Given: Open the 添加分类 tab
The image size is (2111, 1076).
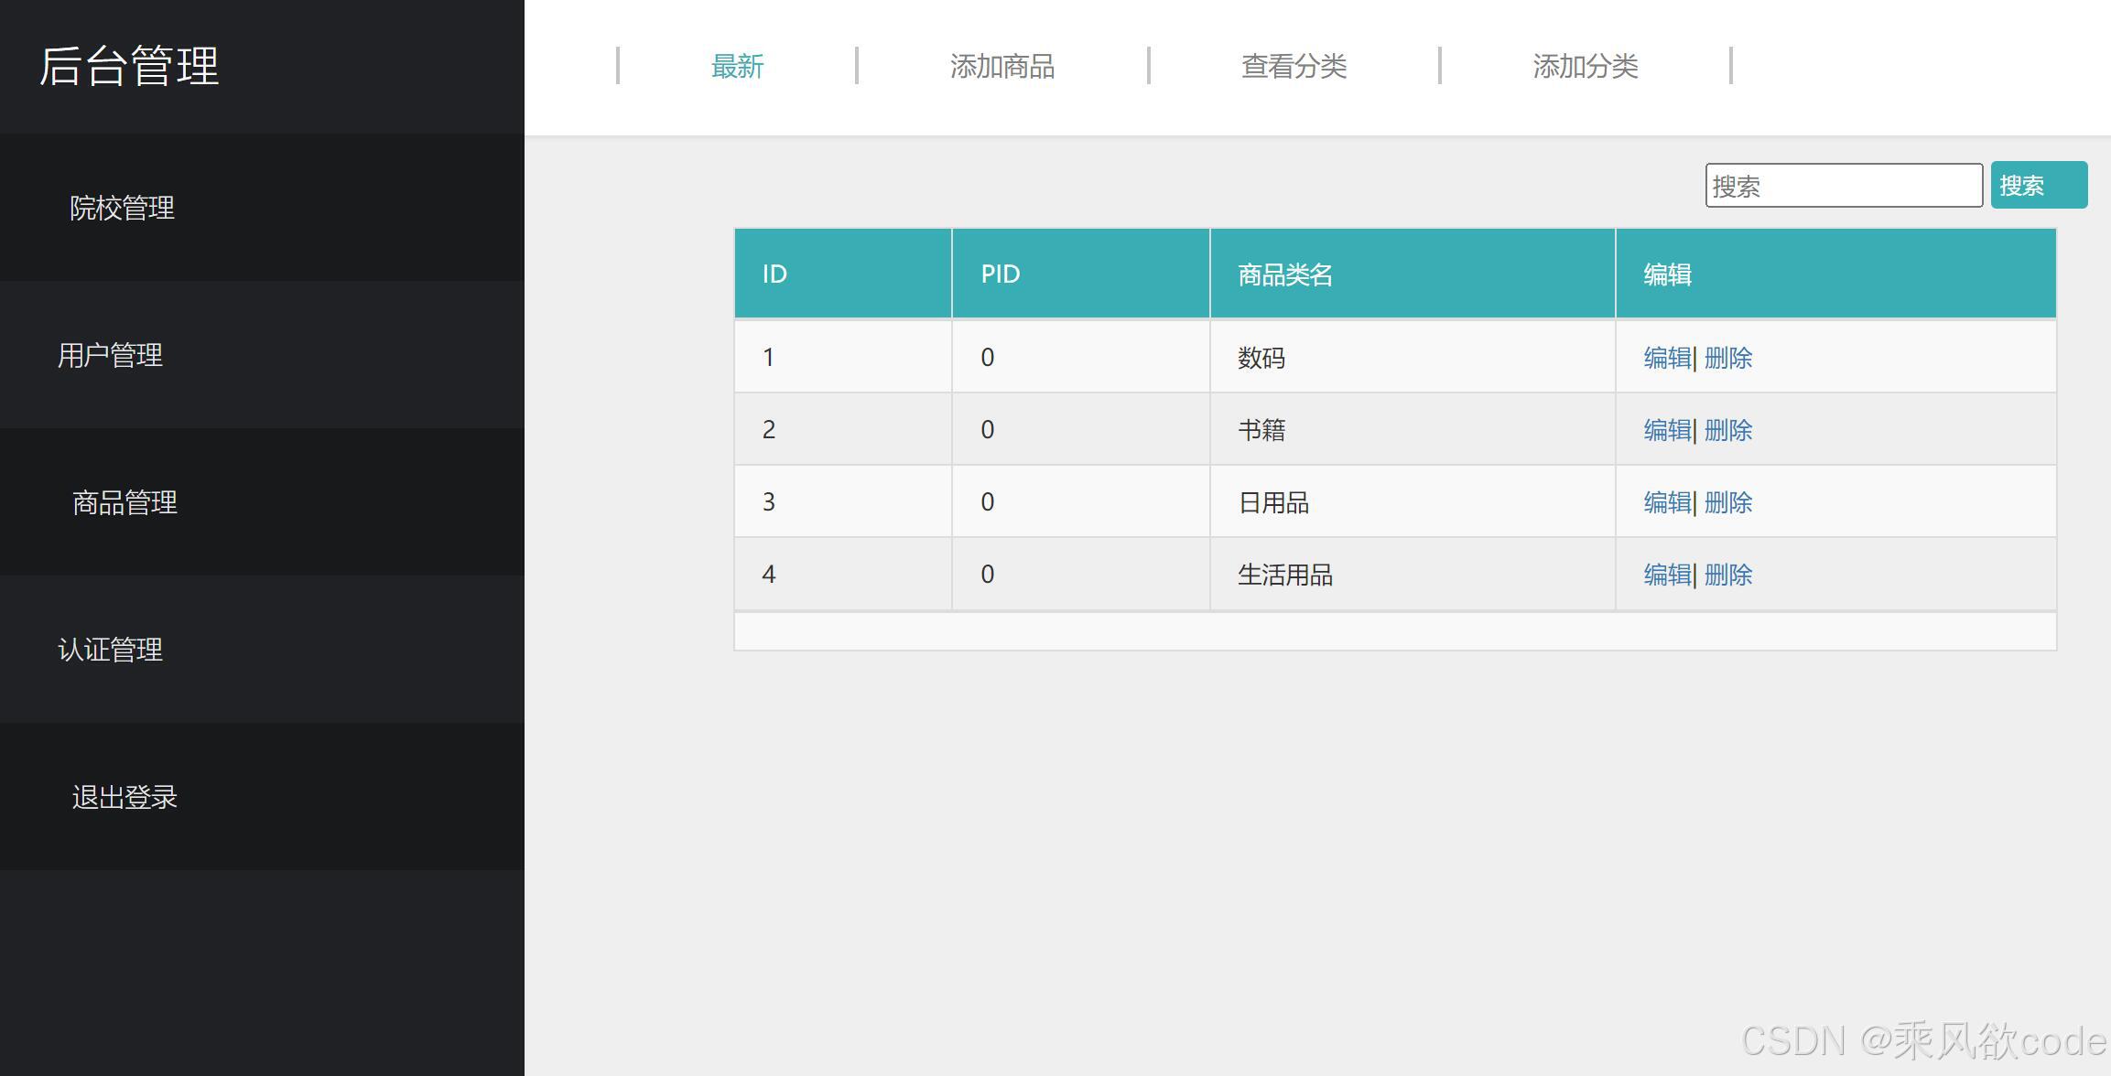Looking at the screenshot, I should coord(1586,65).
